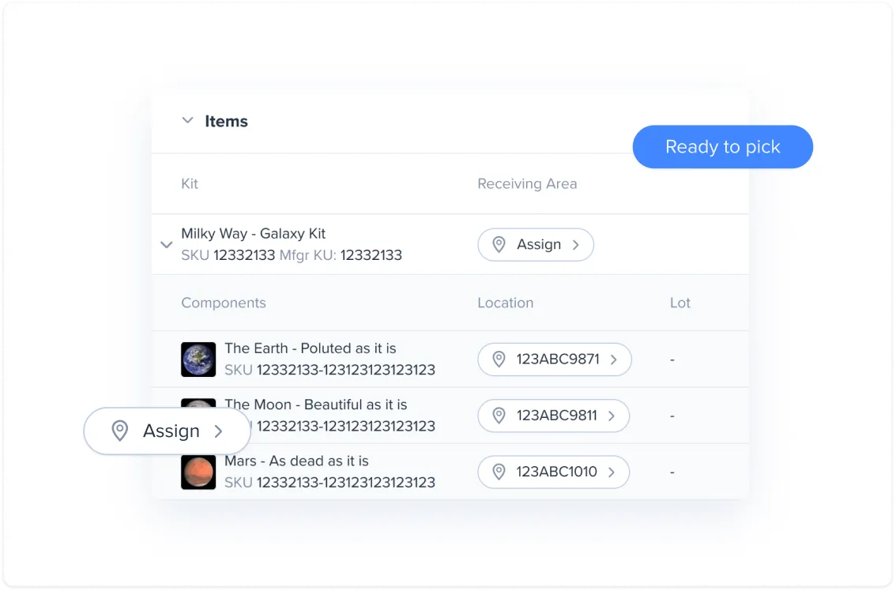Click the pin icon inside location pill 123ABC1010

(499, 472)
